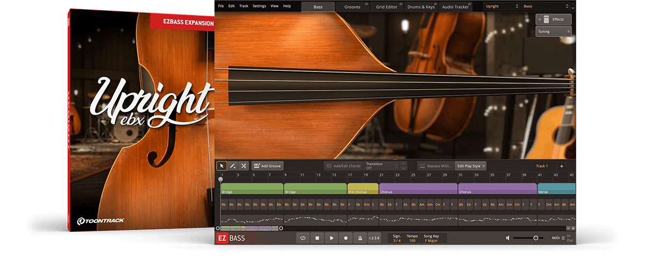Adjust the master volume slider knob

(536, 238)
